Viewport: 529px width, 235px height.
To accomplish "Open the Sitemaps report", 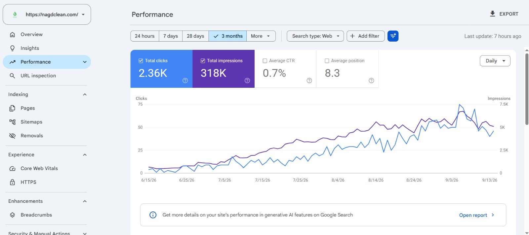I will coord(47,122).
